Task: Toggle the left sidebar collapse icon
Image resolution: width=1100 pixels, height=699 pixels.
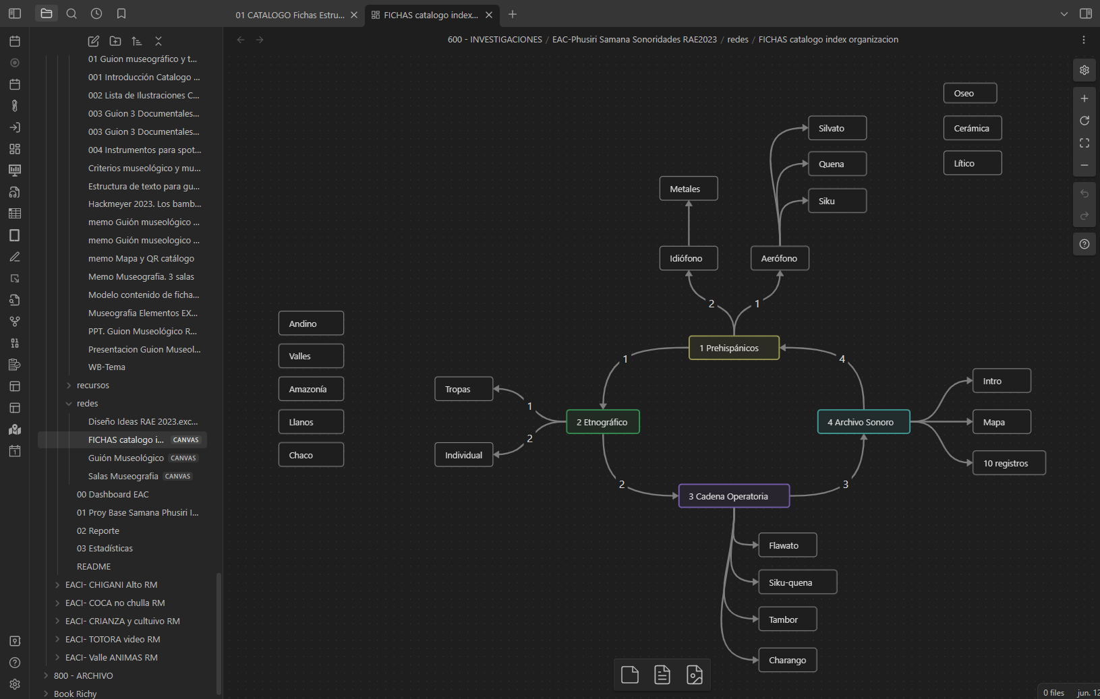Action: (15, 13)
